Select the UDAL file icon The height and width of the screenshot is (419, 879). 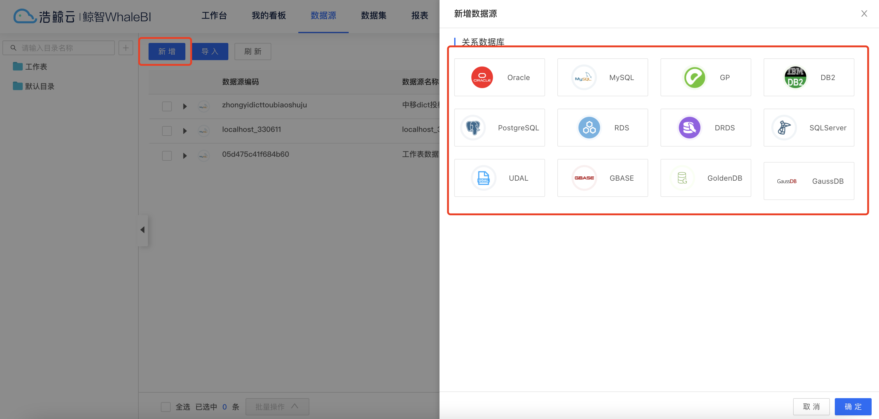click(x=483, y=178)
